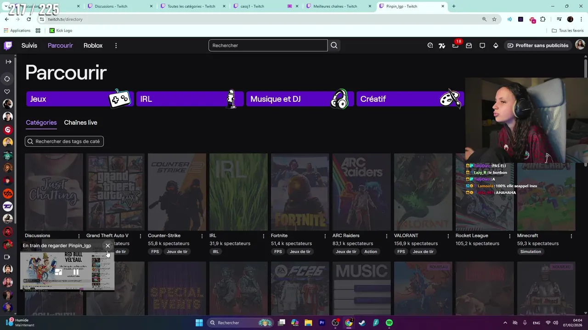This screenshot has height=330, width=588.
Task: Click the Créatif banner
Action: coord(410,99)
